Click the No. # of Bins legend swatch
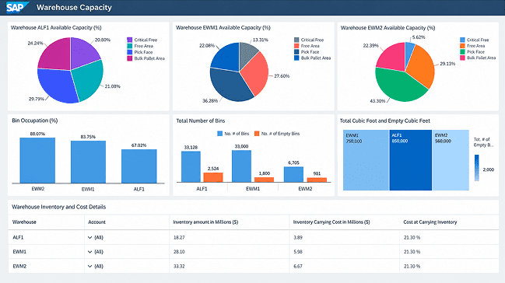This screenshot has height=283, width=505. pyautogui.click(x=220, y=133)
